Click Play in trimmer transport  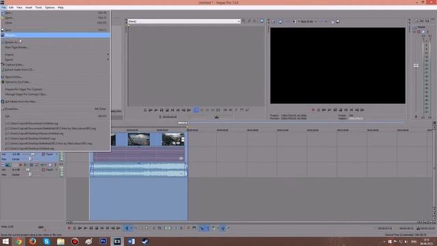(156, 110)
